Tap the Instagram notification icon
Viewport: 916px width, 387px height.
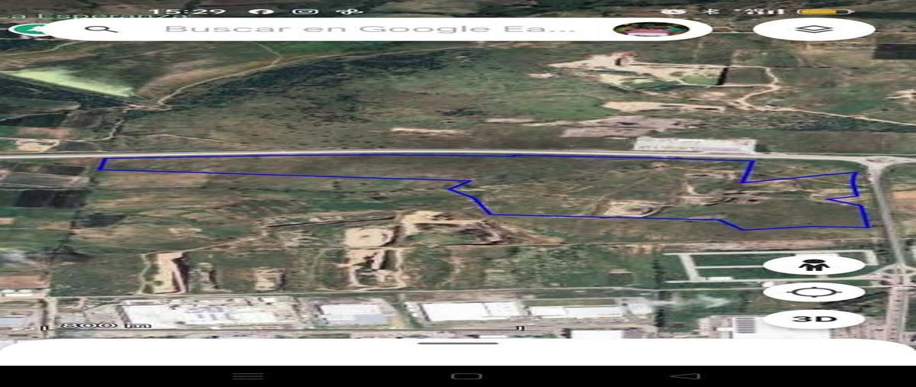click(305, 11)
